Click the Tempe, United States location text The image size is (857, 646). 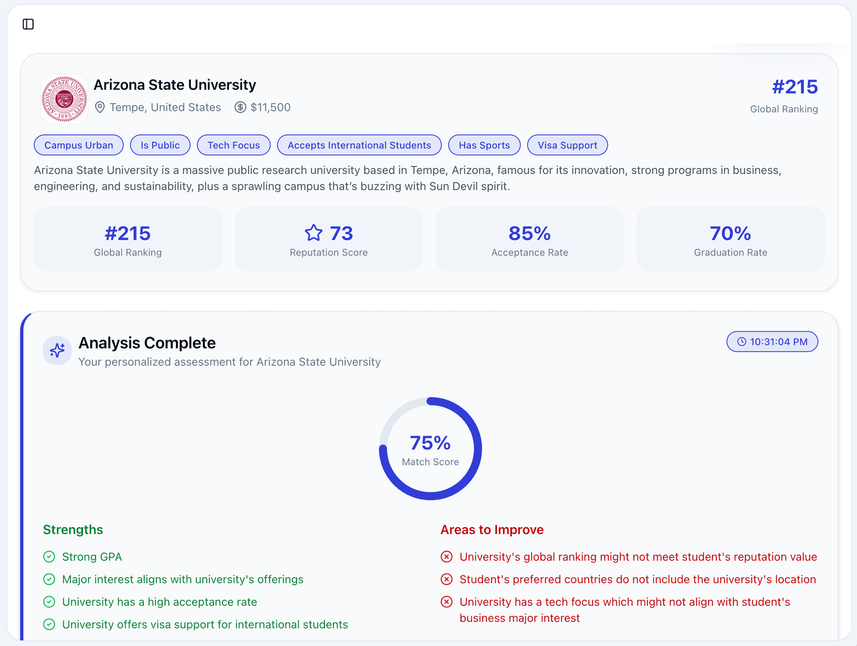tap(165, 108)
